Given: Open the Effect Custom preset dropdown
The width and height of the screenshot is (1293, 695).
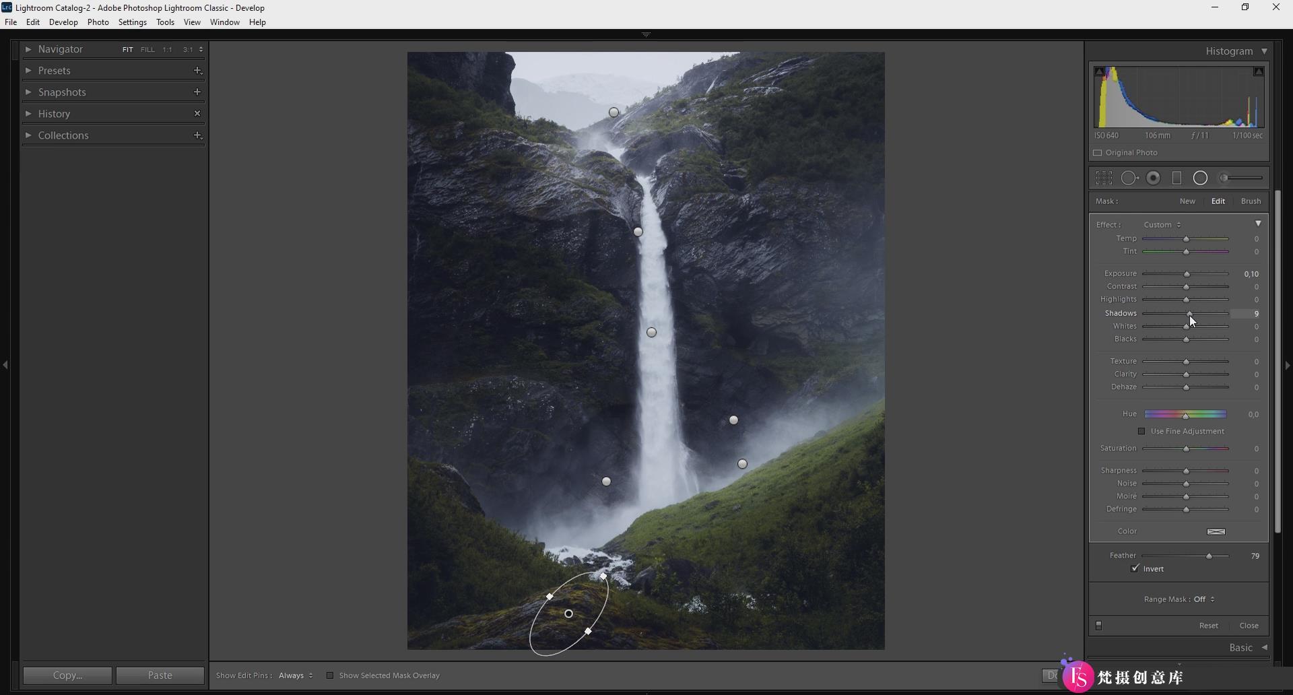Looking at the screenshot, I should pyautogui.click(x=1162, y=225).
